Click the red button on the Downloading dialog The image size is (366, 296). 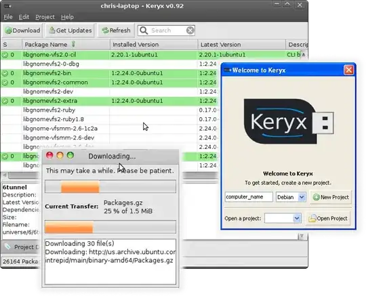click(x=49, y=155)
